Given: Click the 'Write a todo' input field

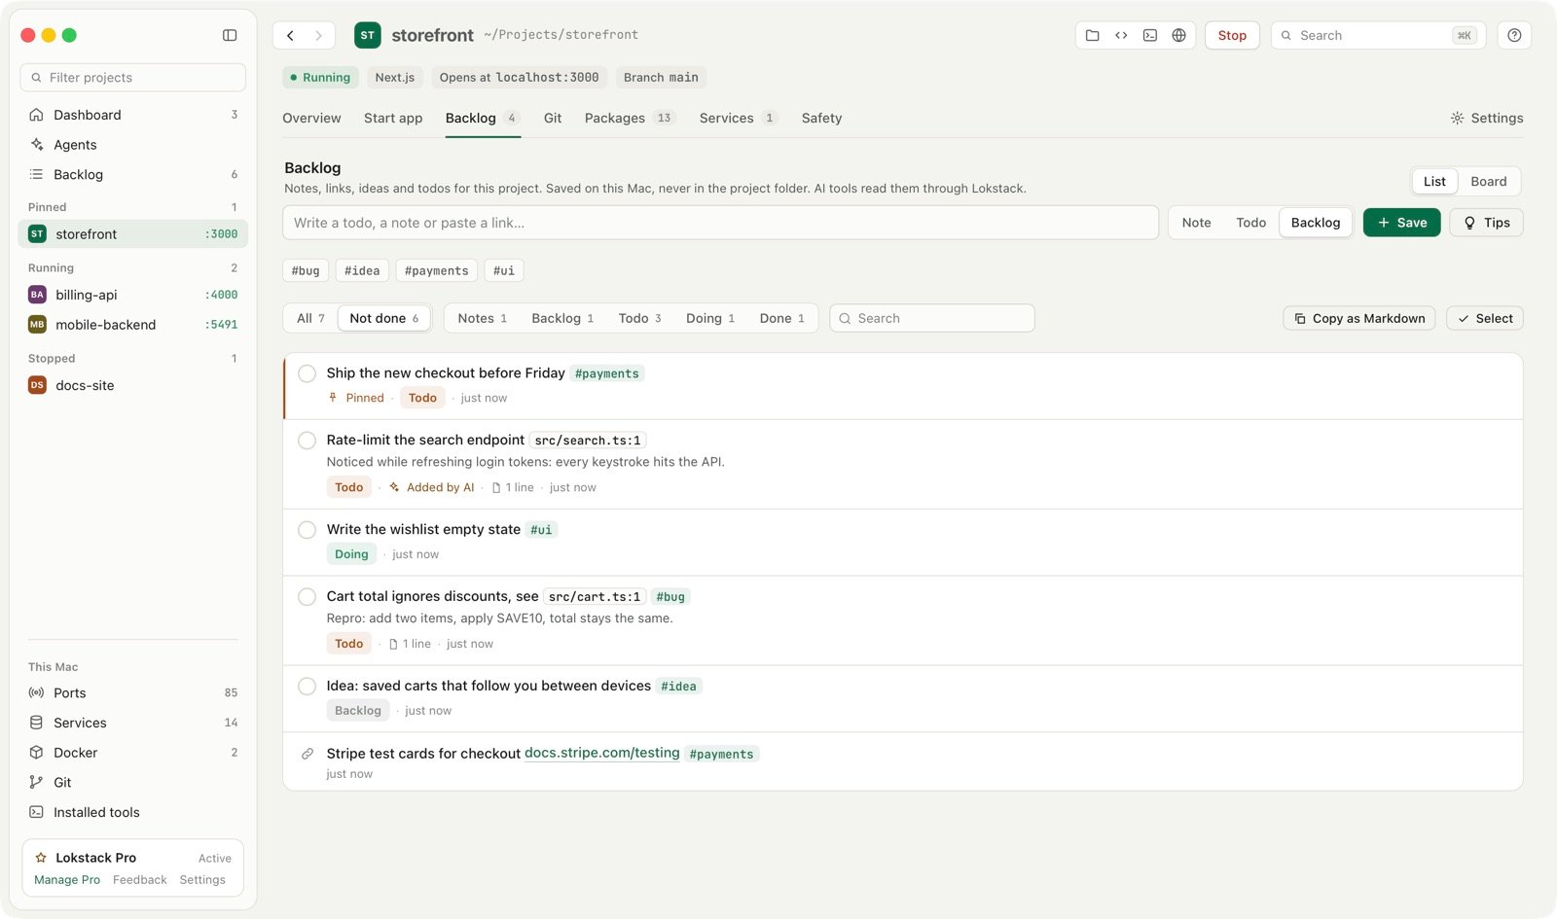Looking at the screenshot, I should tap(720, 223).
